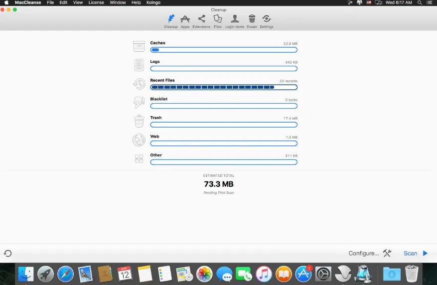Viewport: 437px width, 285px height.
Task: Open the Cleanup toolbar section
Action: coord(171,21)
